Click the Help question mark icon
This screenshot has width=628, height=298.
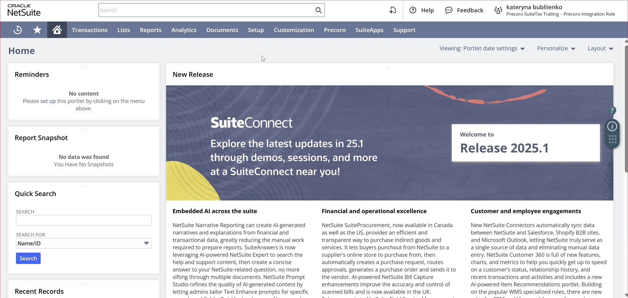point(413,10)
